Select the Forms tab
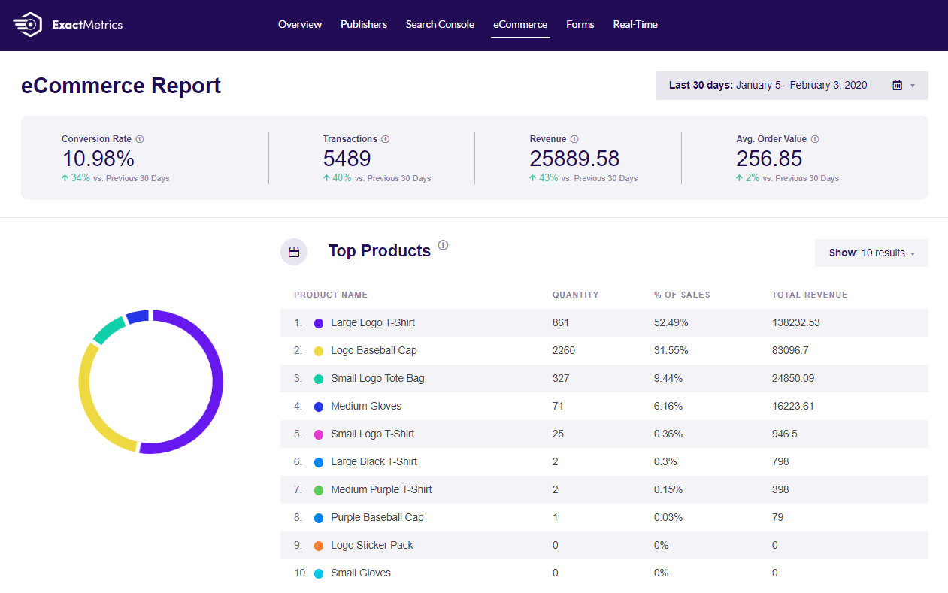Viewport: 948px width, 593px height. coord(580,25)
